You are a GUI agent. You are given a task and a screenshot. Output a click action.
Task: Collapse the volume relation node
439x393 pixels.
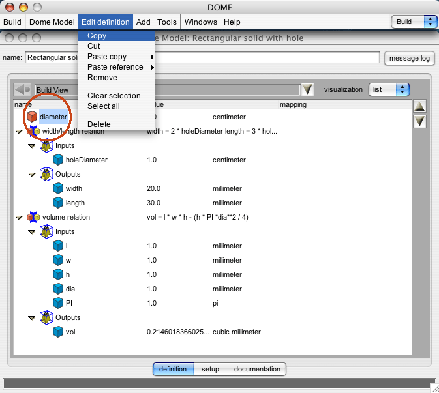(19, 217)
